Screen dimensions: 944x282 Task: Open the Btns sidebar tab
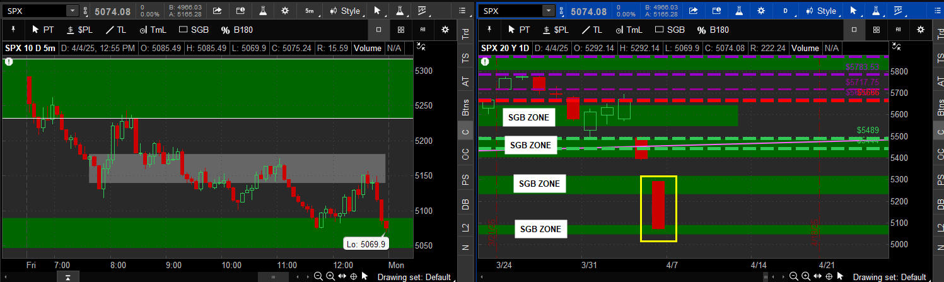[x=465, y=107]
